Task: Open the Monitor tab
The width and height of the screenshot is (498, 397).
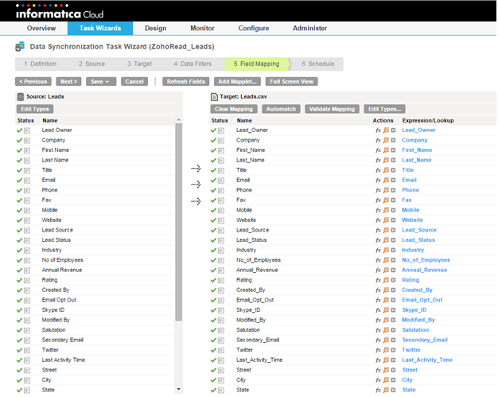Action: [x=202, y=29]
